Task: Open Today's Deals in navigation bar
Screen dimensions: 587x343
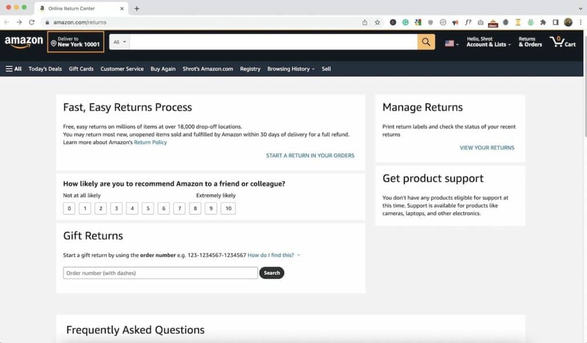Action: (x=45, y=69)
